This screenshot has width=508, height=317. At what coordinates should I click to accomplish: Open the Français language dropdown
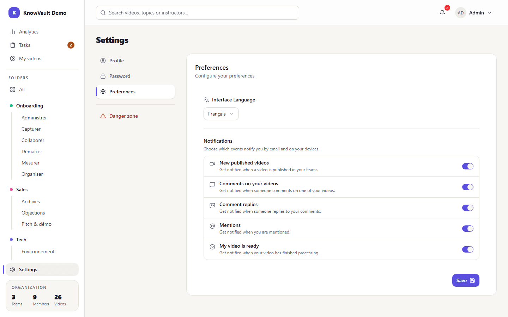pyautogui.click(x=221, y=114)
